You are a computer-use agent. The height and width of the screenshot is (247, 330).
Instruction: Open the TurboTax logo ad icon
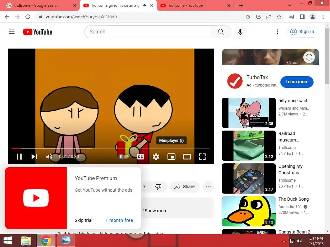(x=235, y=81)
